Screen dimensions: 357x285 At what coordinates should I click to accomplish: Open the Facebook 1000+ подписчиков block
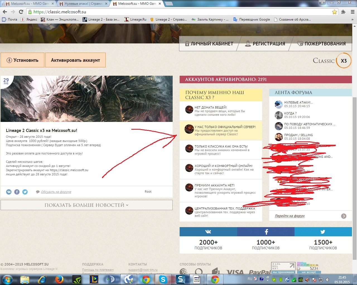(x=266, y=240)
